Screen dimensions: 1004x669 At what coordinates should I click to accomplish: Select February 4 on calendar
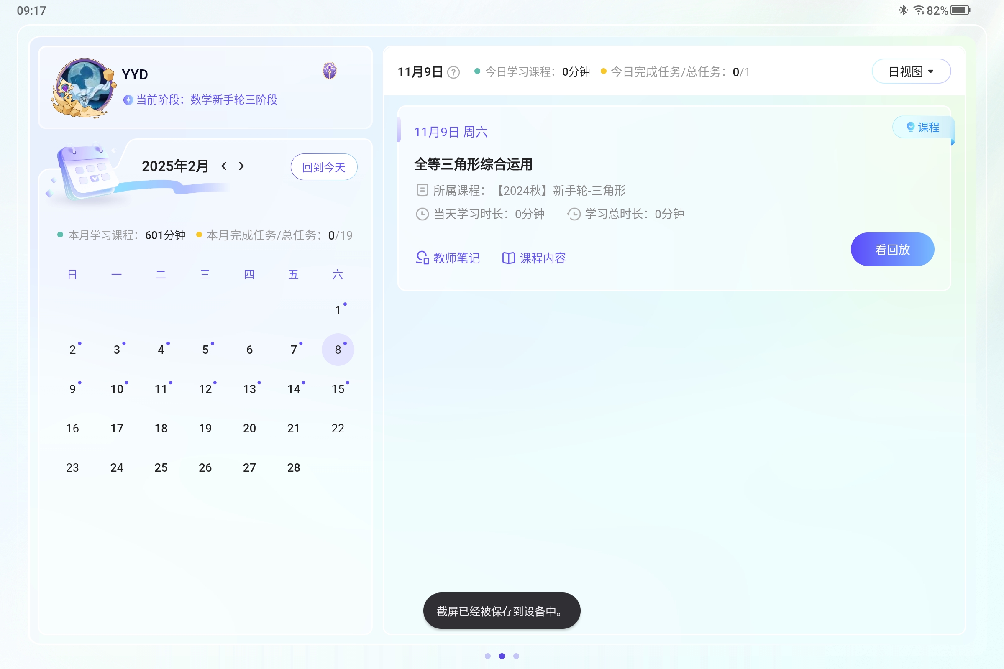(x=161, y=350)
